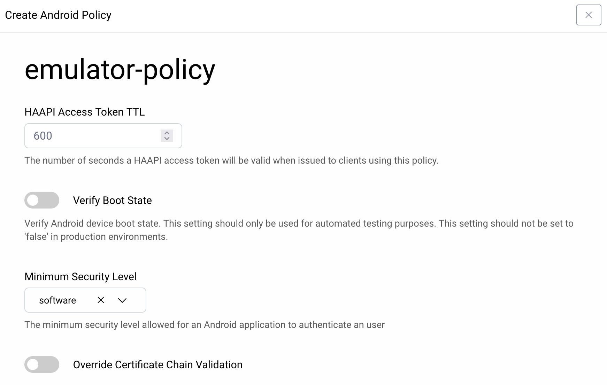Screen dimensions: 607x385
Task: Enable Override Certificate Chain Validation
Action: (41, 364)
